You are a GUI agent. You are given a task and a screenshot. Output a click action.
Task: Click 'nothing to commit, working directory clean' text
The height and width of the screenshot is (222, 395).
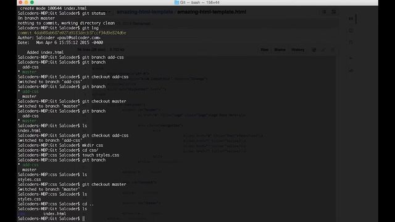pyautogui.click(x=66, y=23)
